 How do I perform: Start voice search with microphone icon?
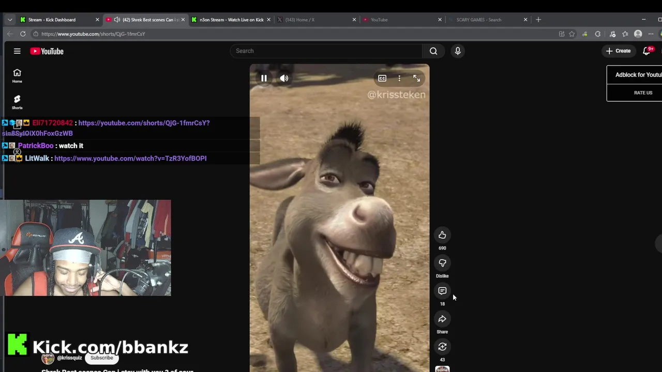click(x=458, y=51)
